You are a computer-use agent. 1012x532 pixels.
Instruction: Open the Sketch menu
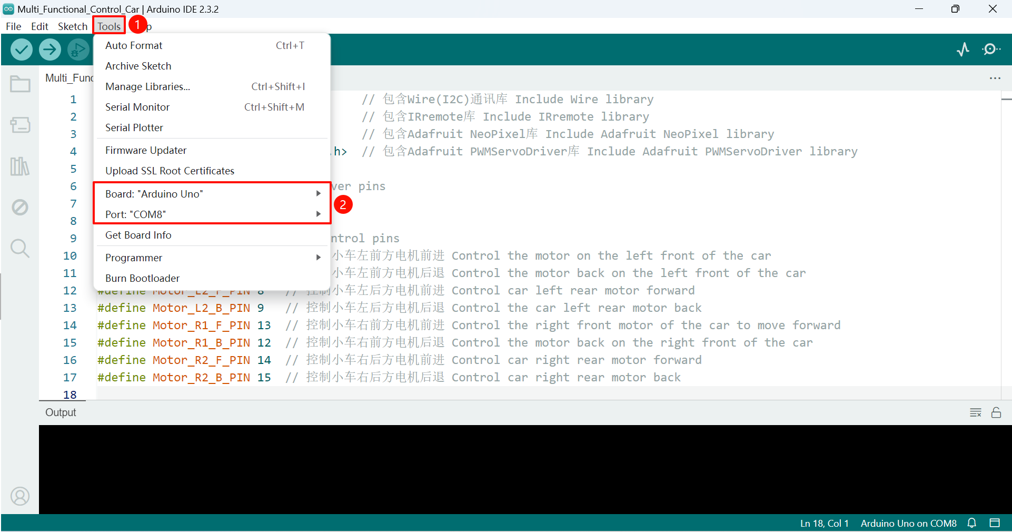(x=73, y=26)
